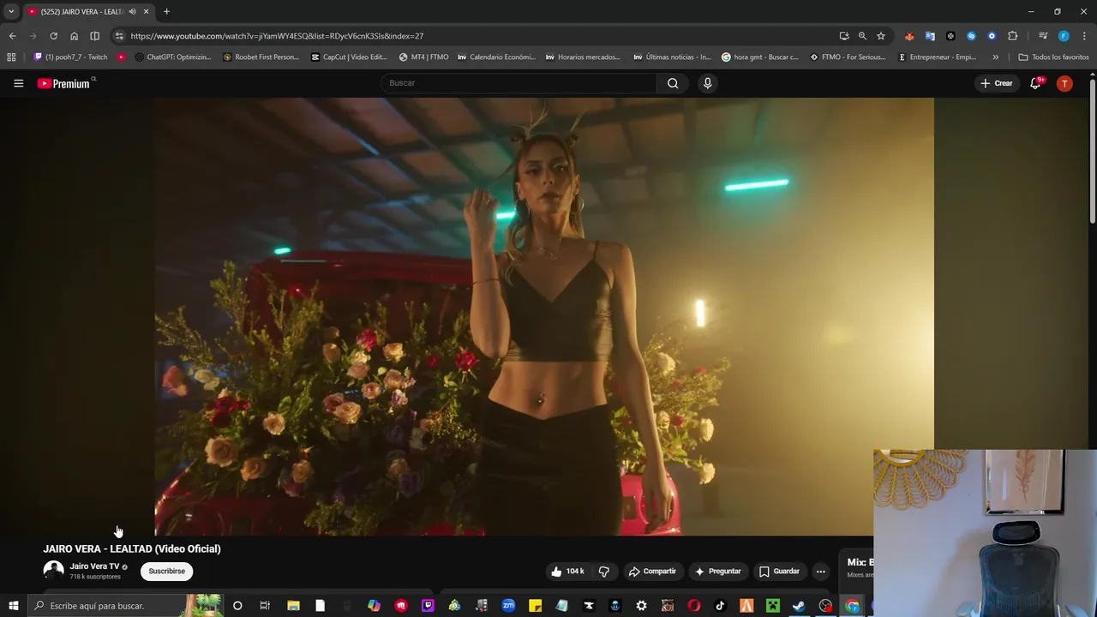Bookmark this page with star icon
Viewport: 1097px width, 617px height.
pos(881,36)
